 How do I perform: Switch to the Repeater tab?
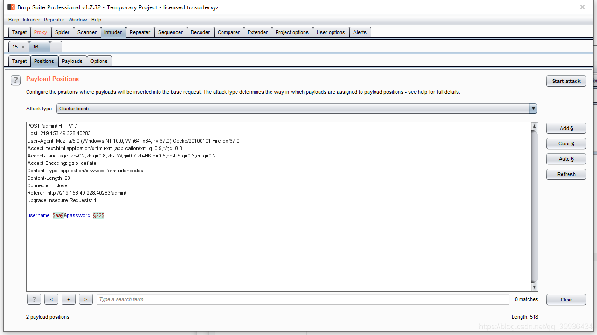140,32
